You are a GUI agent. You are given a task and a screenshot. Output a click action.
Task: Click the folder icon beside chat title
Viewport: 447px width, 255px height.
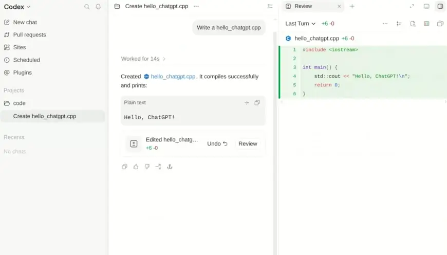click(117, 6)
